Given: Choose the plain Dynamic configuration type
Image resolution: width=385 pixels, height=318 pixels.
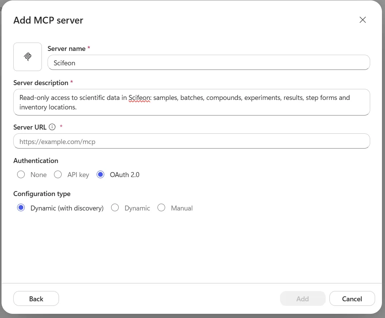Looking at the screenshot, I should pos(115,208).
